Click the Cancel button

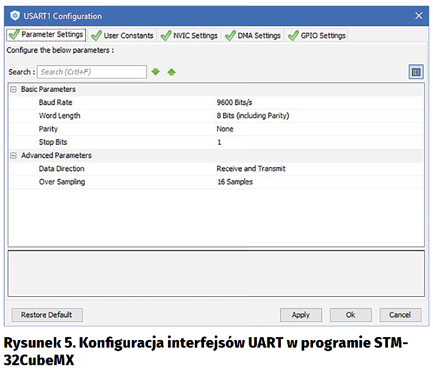[x=400, y=315]
